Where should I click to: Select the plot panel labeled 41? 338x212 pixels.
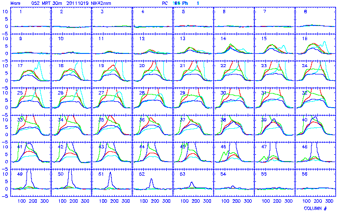(x=31, y=155)
